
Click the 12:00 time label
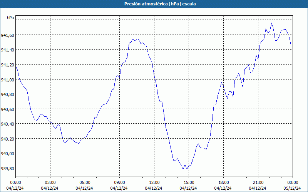pyautogui.click(x=154, y=183)
